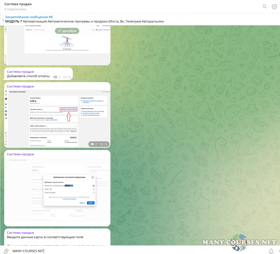Open the video chat icon in the header
Screen dimensions: 280x254
[x=274, y=6]
